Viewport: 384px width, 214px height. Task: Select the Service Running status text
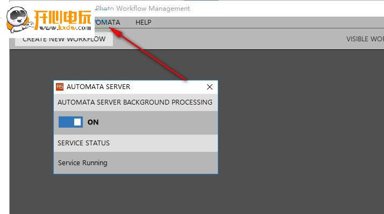(x=82, y=163)
